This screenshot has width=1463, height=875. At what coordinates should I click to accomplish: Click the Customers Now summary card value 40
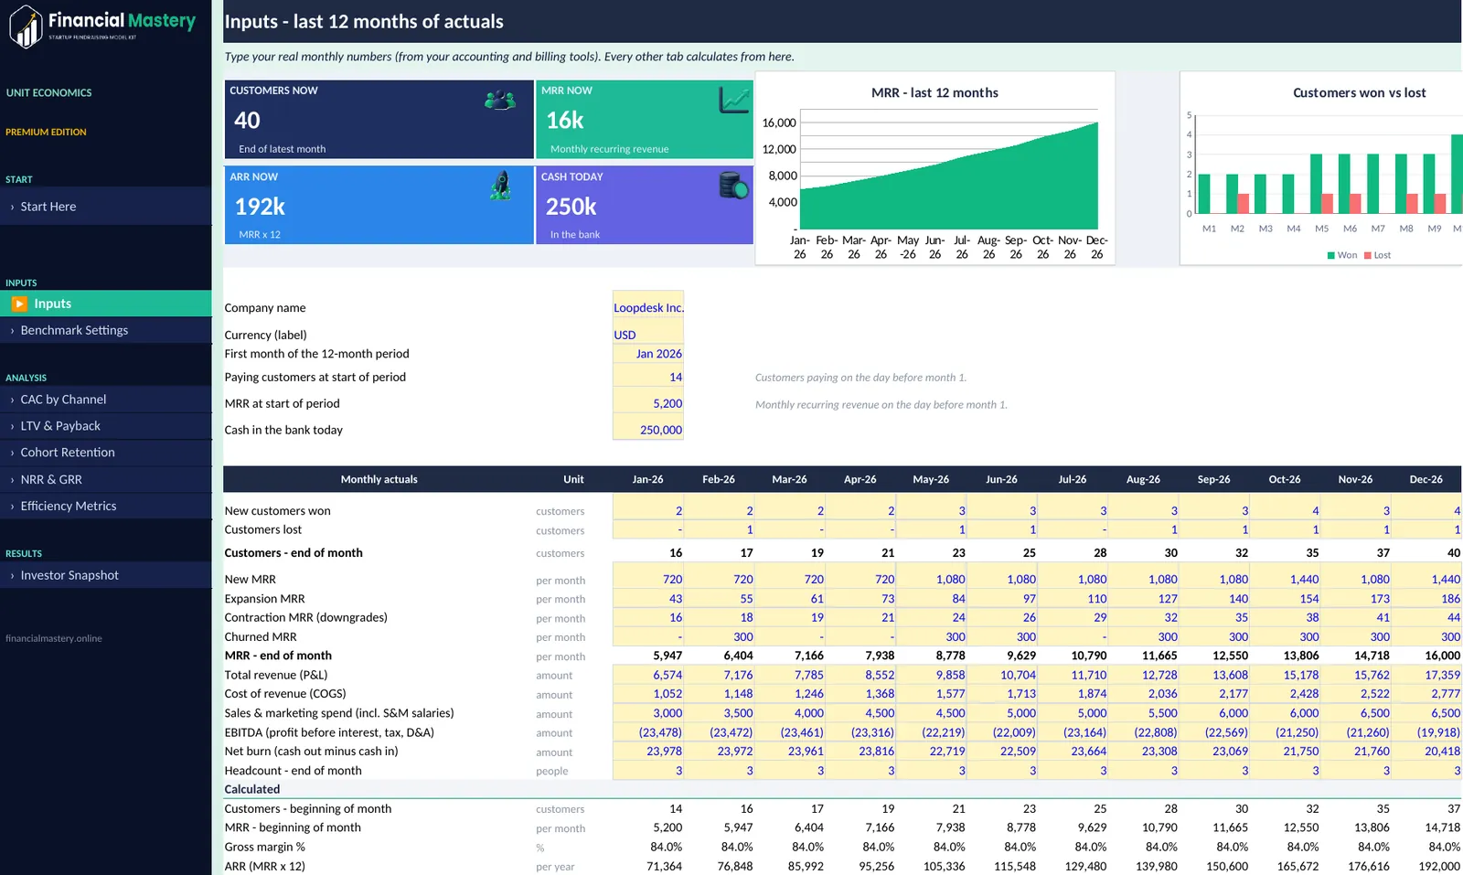tap(247, 121)
